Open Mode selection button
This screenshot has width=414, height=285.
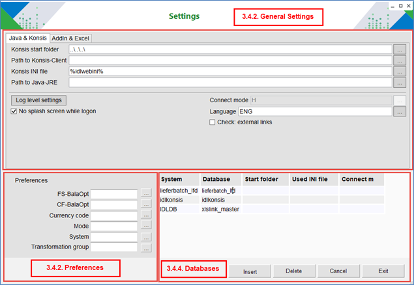coord(146,225)
